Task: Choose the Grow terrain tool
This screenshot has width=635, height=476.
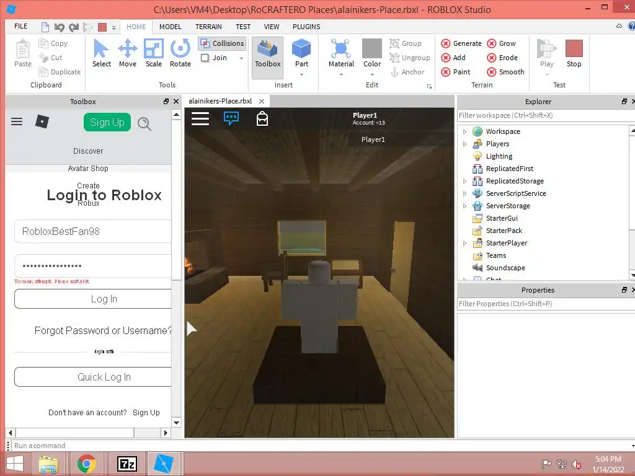Action: pos(501,43)
